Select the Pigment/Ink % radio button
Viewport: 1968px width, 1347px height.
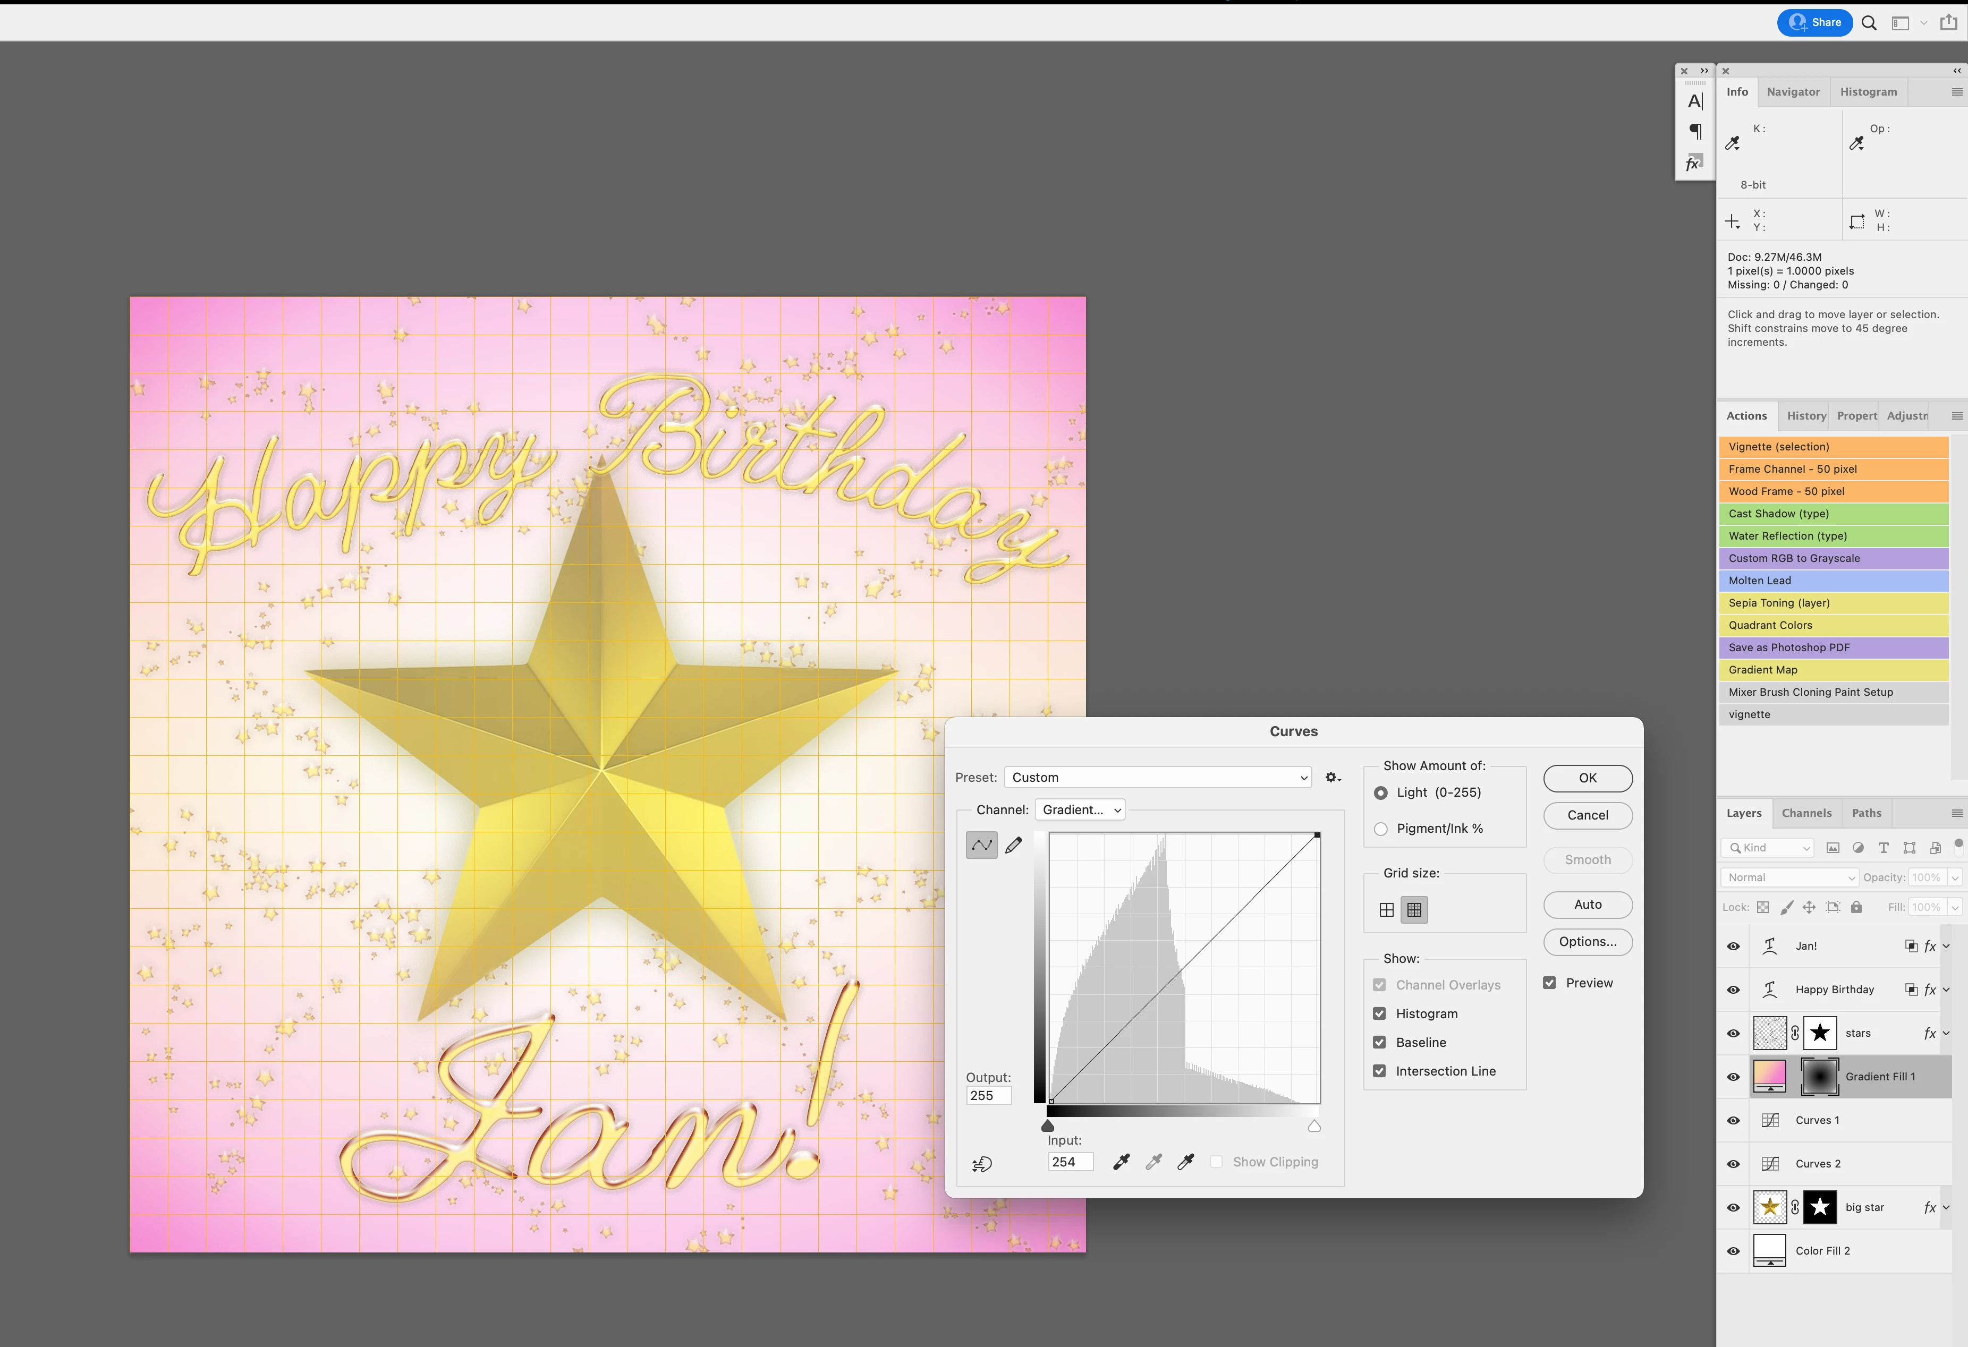1381,829
